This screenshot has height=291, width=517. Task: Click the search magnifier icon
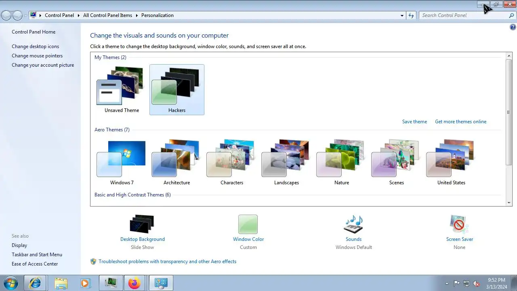(512, 15)
